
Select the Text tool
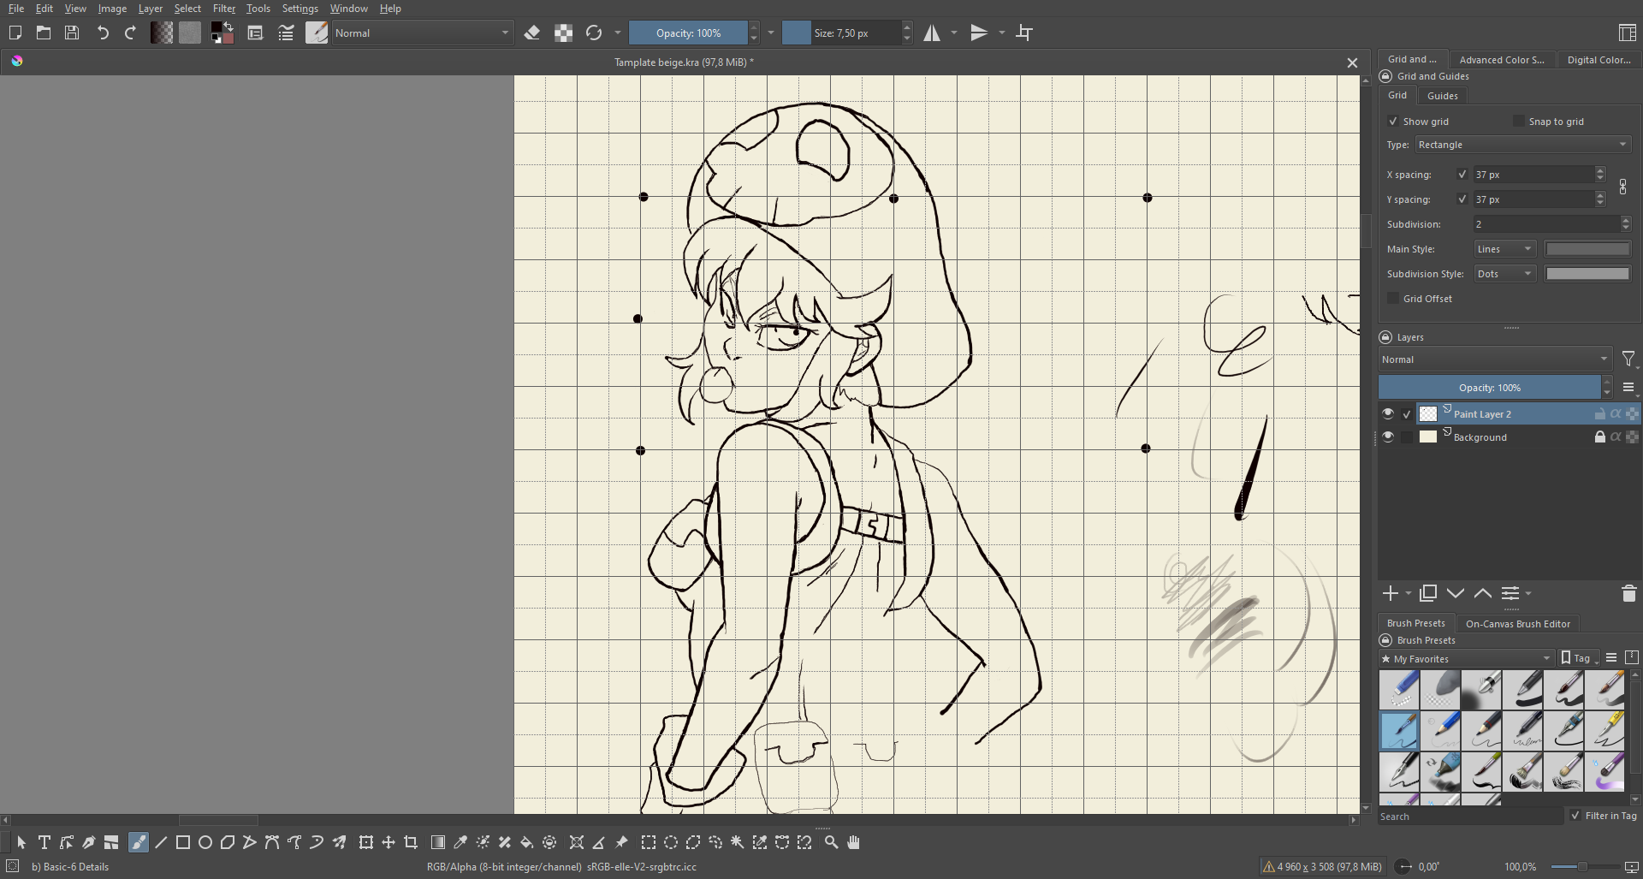pos(44,842)
